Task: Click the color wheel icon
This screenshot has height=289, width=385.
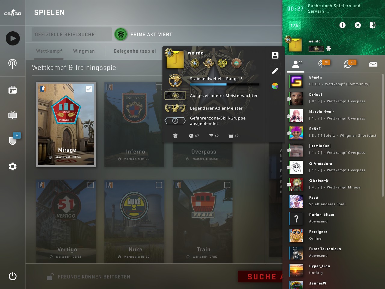Action: [275, 86]
